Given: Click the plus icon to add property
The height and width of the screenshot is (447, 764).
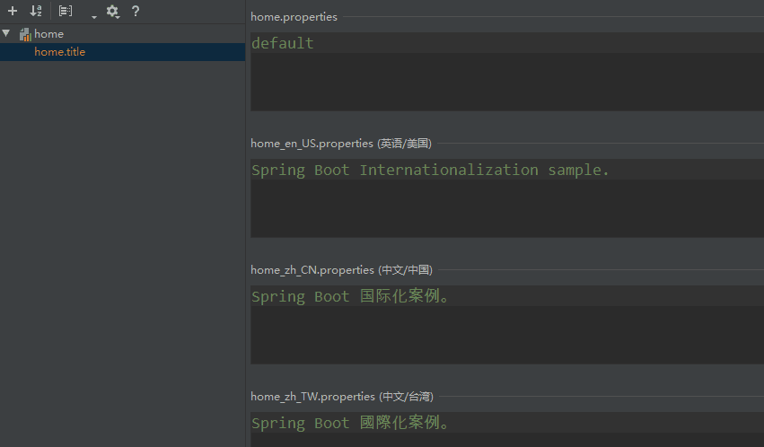Looking at the screenshot, I should 13,12.
